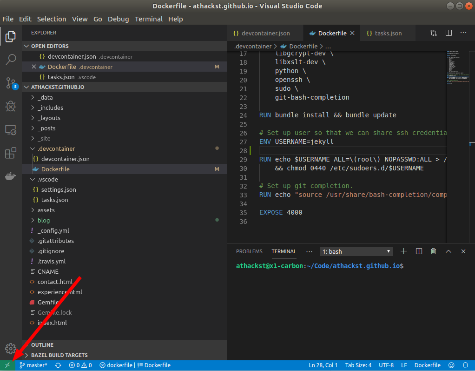Open settings.json under .vscode
475x371 pixels.
pos(124,189)
